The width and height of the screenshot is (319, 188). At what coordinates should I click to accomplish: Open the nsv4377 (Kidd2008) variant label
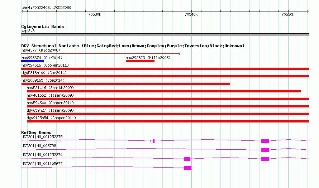coord(41,50)
